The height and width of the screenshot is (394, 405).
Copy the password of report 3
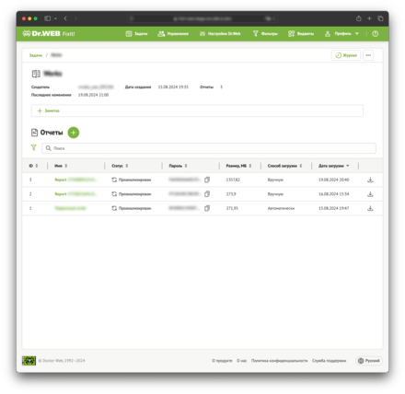207,180
